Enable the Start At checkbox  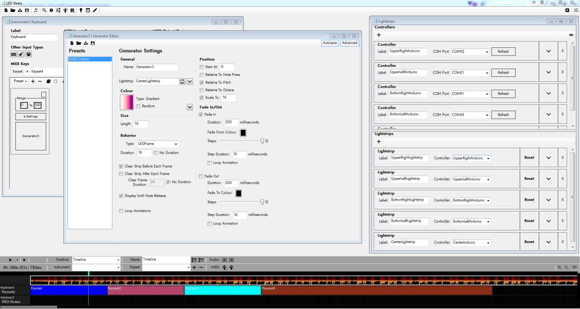click(202, 67)
